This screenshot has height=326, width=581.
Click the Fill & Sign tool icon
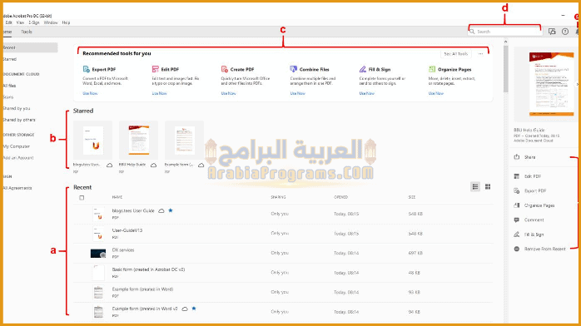click(x=363, y=69)
